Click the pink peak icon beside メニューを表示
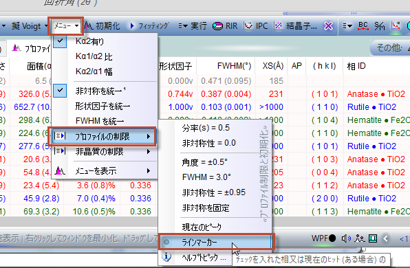The image size is (410, 268). (x=60, y=171)
